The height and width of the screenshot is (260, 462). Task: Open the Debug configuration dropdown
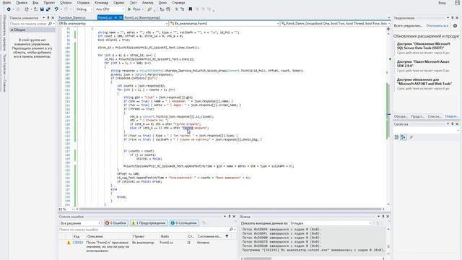click(84, 9)
